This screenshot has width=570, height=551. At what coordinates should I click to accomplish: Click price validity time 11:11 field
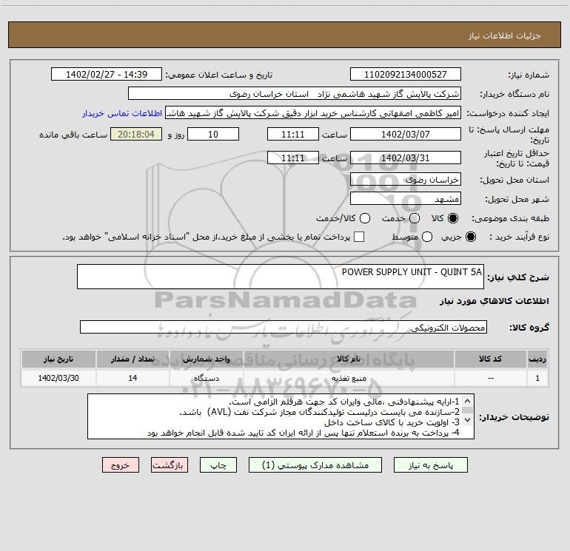(x=293, y=158)
